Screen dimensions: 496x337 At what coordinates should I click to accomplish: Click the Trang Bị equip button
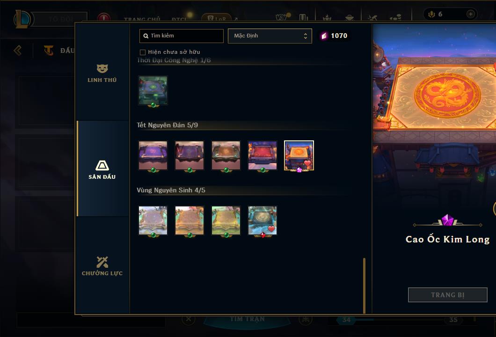pos(448,295)
